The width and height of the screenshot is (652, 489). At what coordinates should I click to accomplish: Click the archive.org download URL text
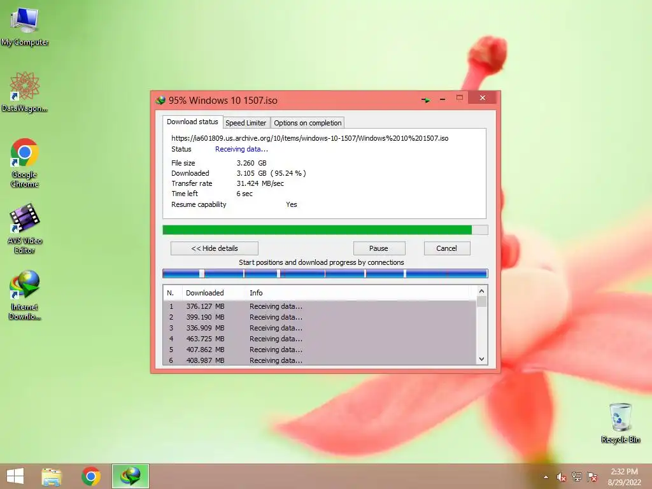point(310,138)
